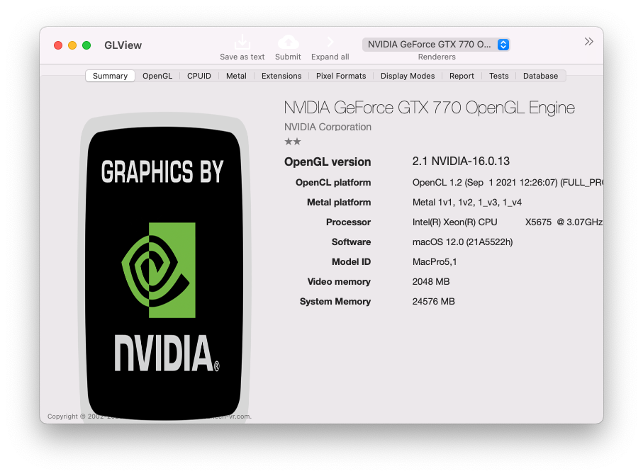Click the Submit cloud upload icon
Viewport: 643px width, 476px height.
(x=289, y=42)
